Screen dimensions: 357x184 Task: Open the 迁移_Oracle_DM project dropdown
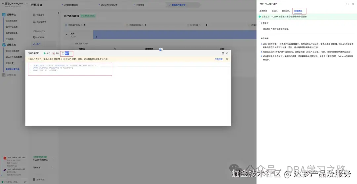(x=27, y=4)
